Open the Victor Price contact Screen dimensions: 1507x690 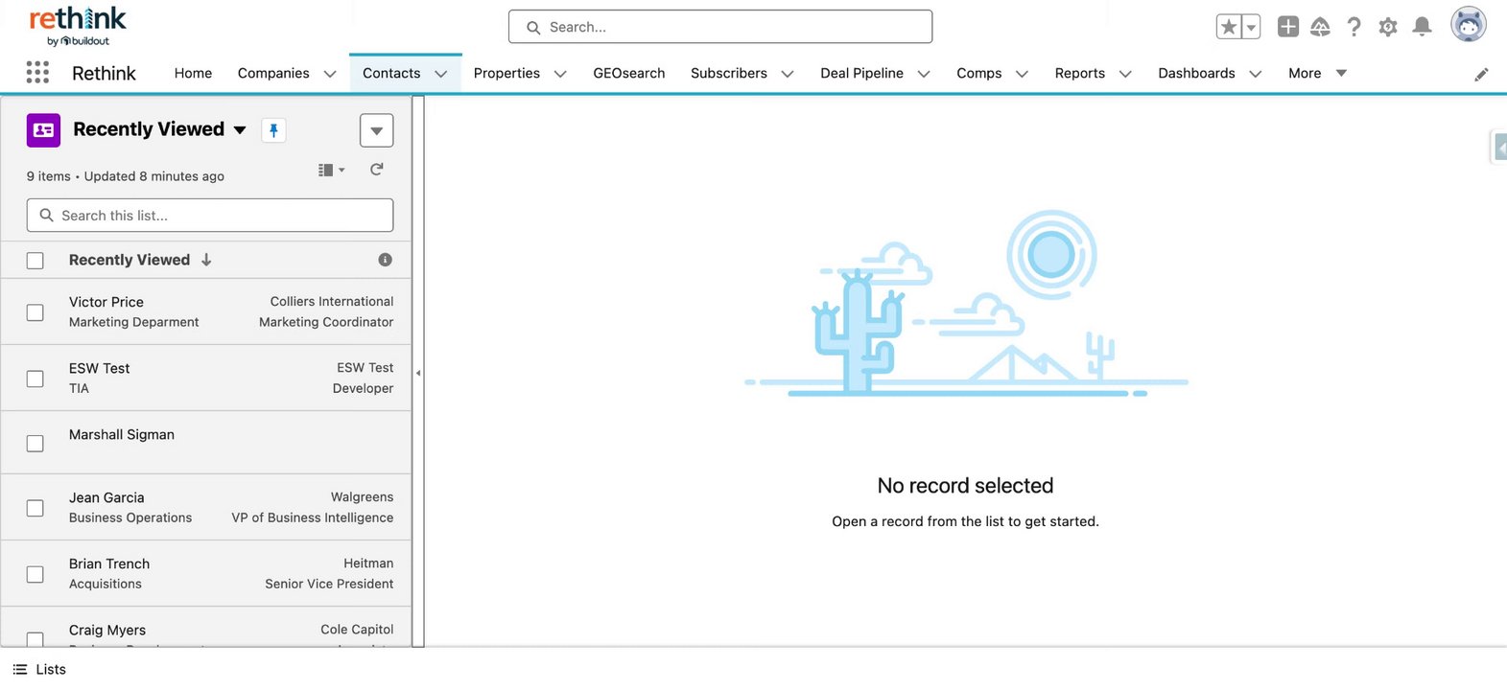[106, 302]
